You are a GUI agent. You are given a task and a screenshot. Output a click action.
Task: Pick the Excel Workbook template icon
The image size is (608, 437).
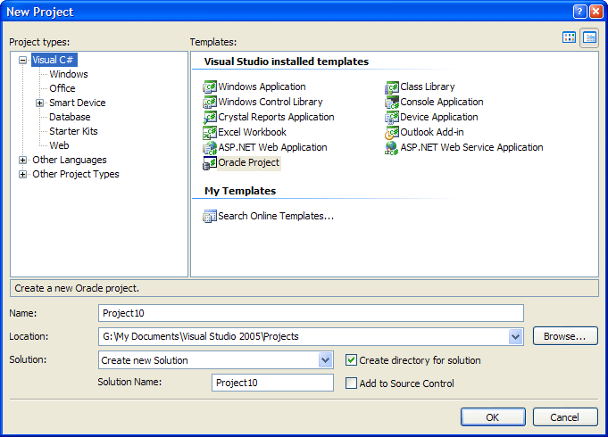point(210,133)
